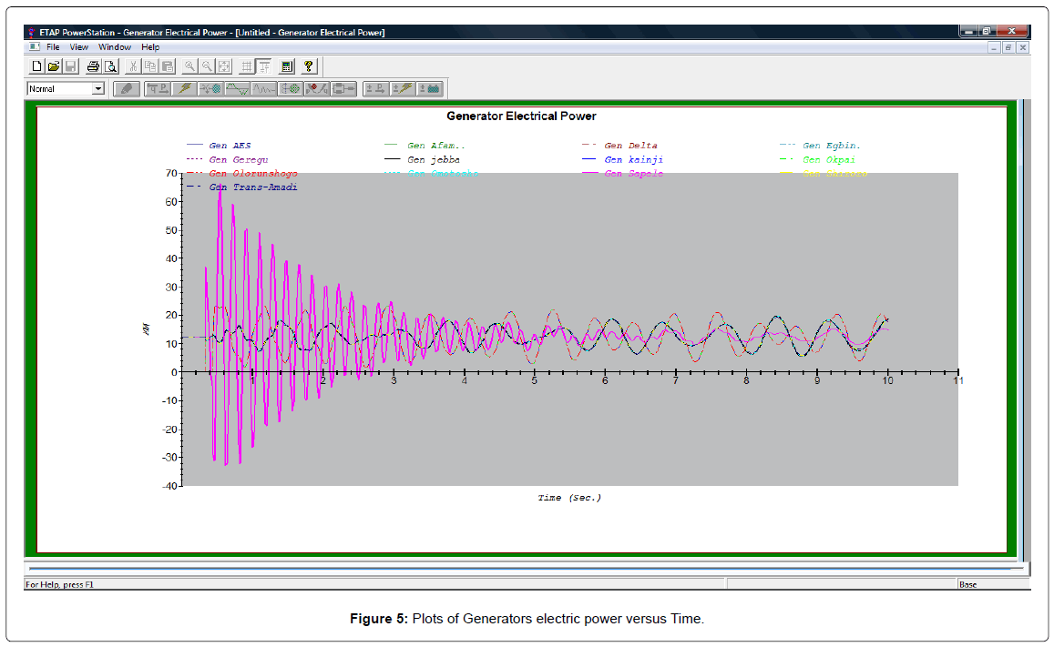Open the Help menu
This screenshot has width=1054, height=647.
click(x=150, y=47)
